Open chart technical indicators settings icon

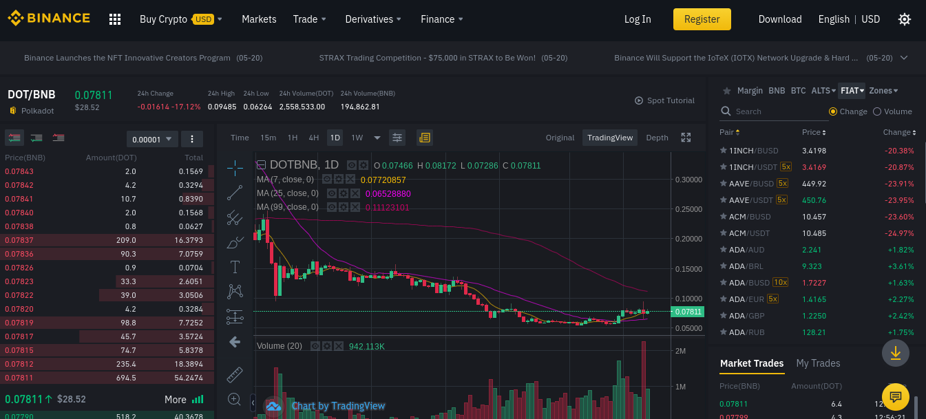(397, 138)
